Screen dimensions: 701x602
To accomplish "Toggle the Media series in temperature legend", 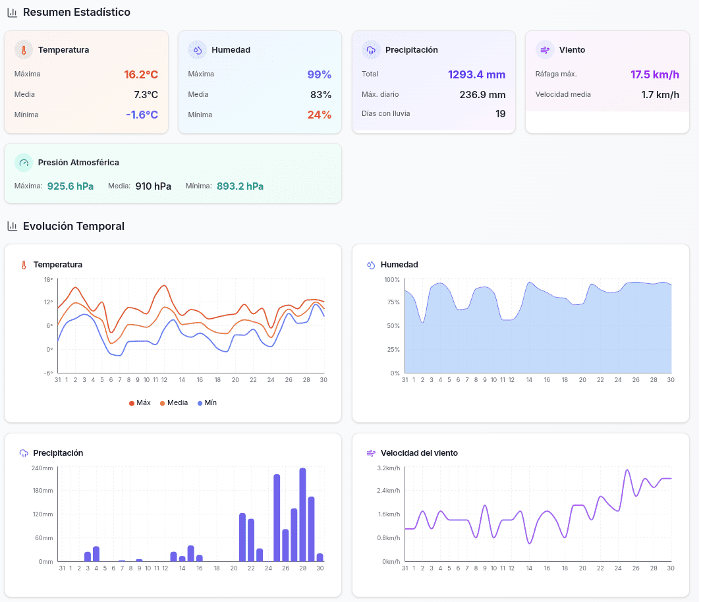I will tap(174, 402).
